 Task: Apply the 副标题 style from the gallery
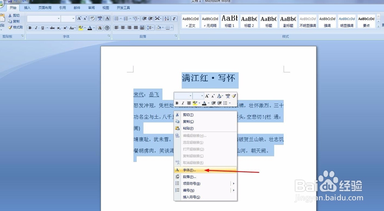click(288, 21)
